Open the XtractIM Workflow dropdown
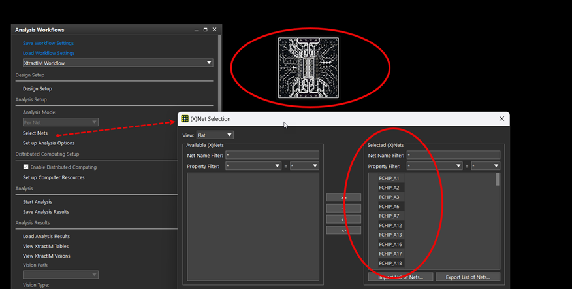Viewport: 572px width, 289px height. point(118,63)
